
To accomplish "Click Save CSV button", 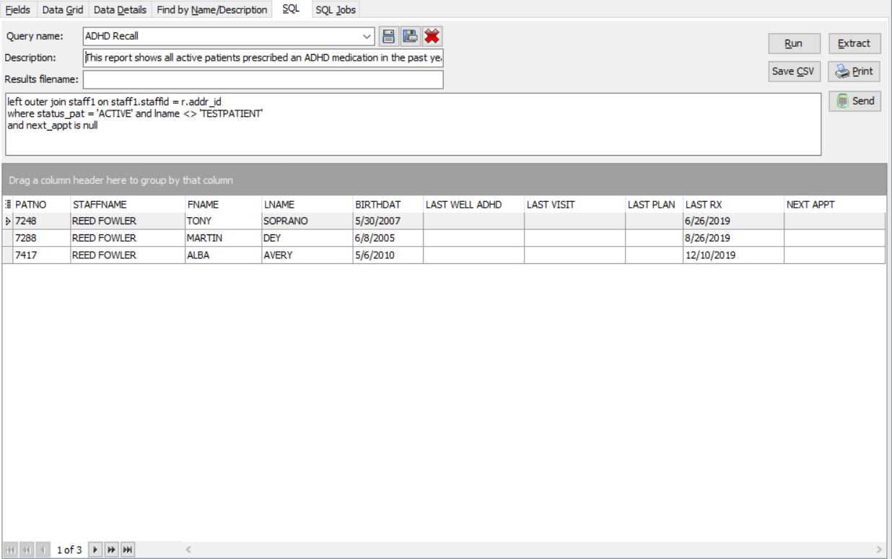I will [794, 71].
